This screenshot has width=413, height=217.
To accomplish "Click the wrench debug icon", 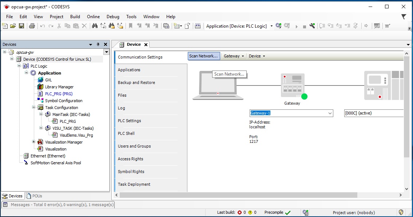I will coord(312,26).
